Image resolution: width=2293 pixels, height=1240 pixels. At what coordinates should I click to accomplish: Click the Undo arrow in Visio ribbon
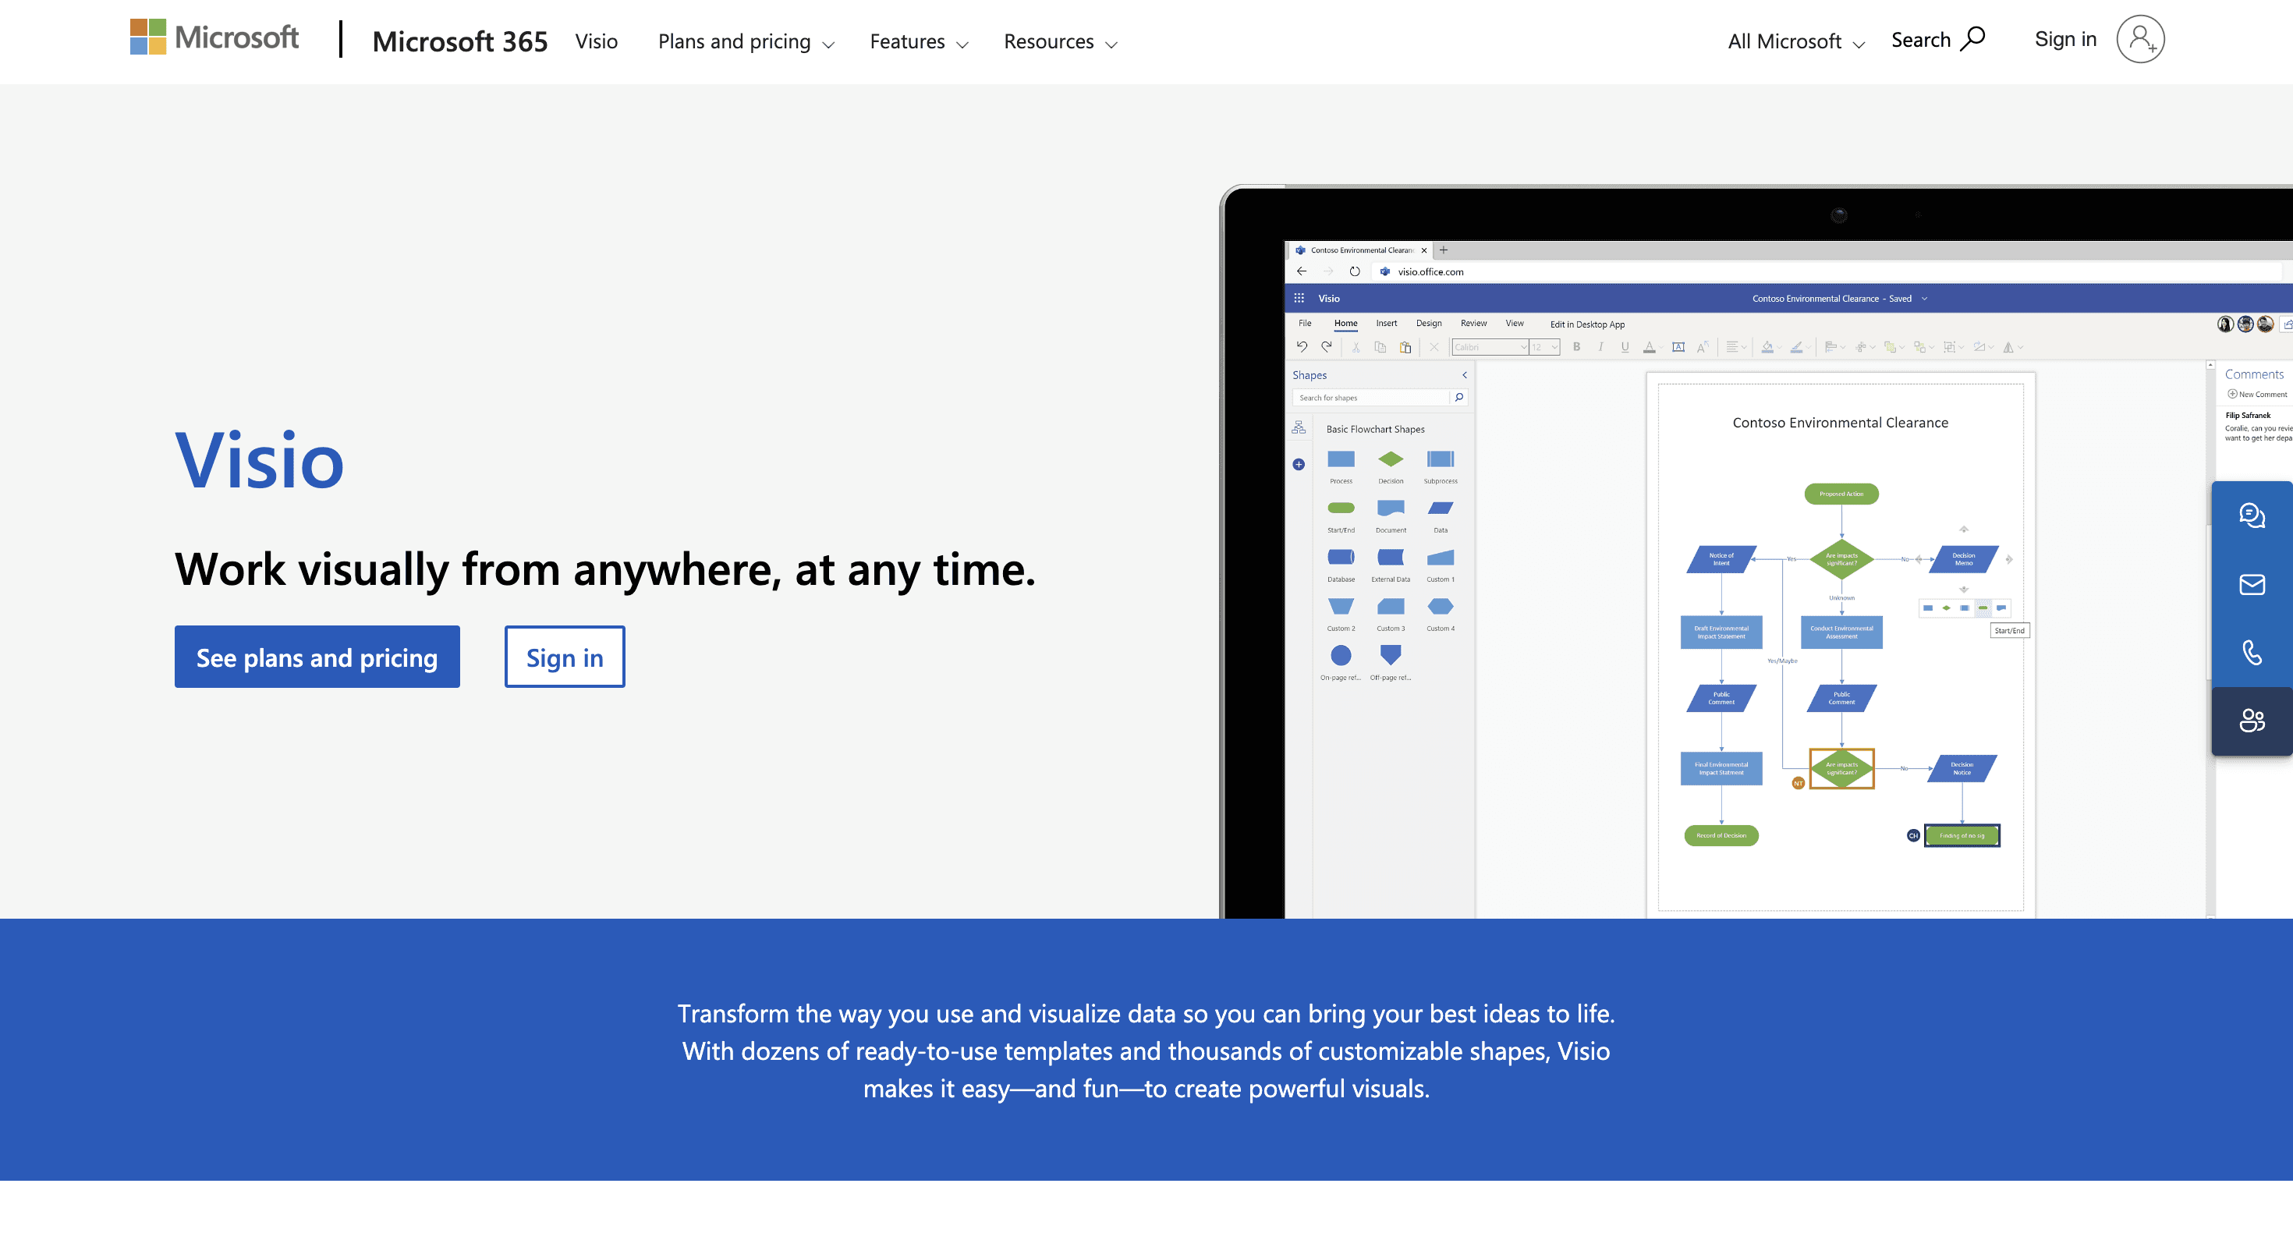(1302, 347)
